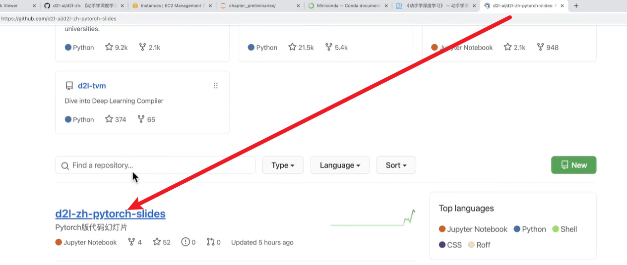627x265 pixels.
Task: Open the 0 pull requests of d2l-zh-pytorch-slides
Action: pyautogui.click(x=214, y=242)
